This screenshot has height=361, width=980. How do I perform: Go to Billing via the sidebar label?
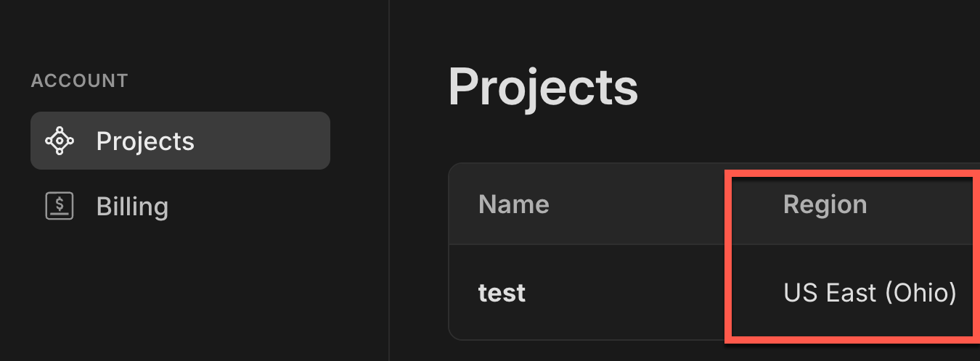132,207
